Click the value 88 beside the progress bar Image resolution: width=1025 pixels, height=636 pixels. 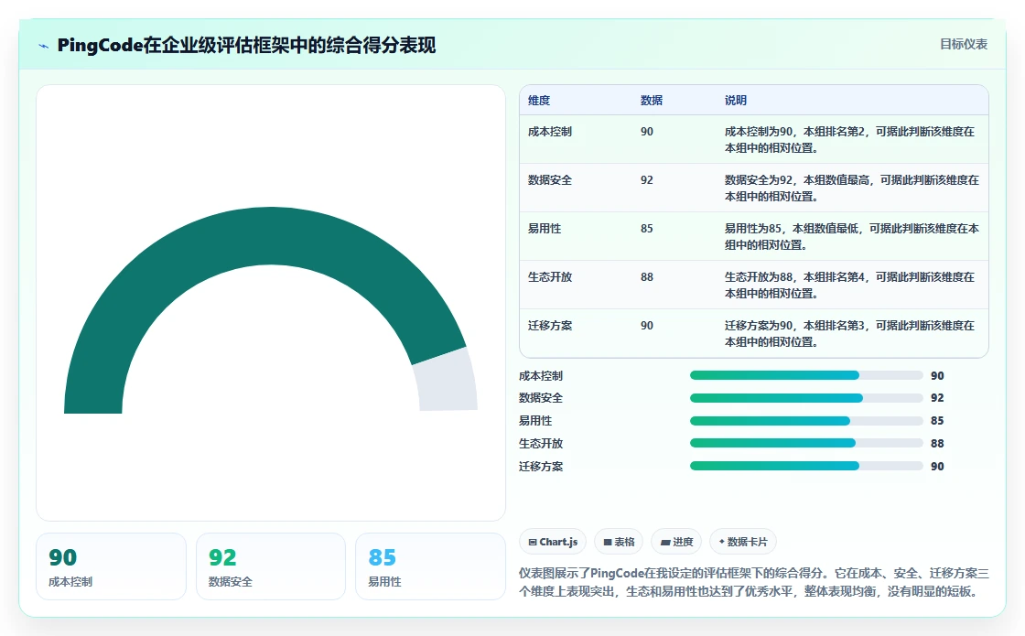[x=937, y=443]
